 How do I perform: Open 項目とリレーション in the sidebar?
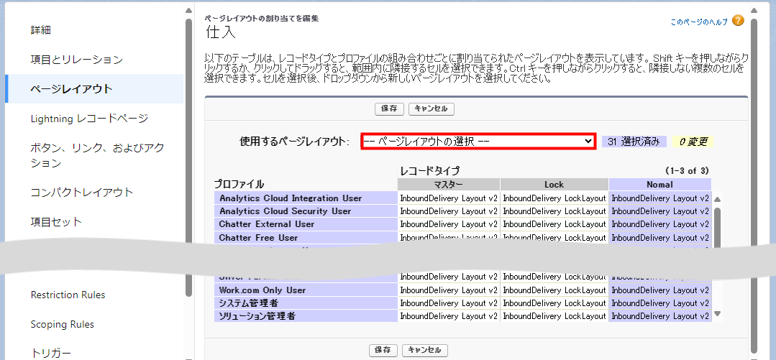pyautogui.click(x=77, y=60)
